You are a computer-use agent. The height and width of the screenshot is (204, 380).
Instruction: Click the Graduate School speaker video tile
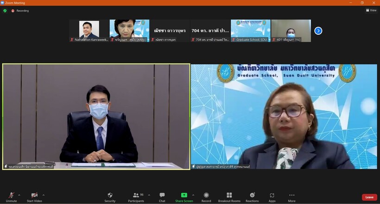(x=284, y=117)
